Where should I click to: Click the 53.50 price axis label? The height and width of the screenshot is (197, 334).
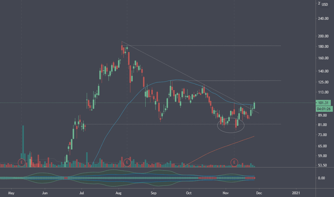pyautogui.click(x=322, y=165)
